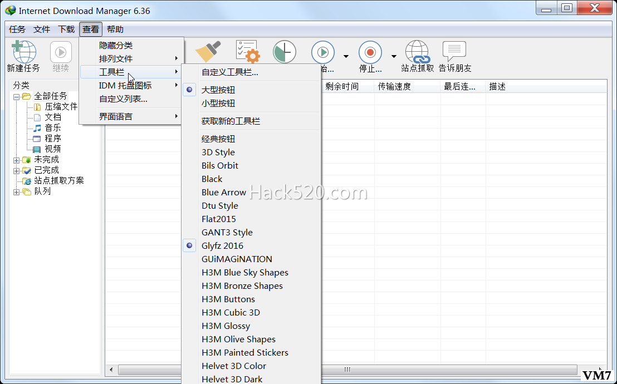This screenshot has width=617, height=384.
Task: Click the IDM logo in the title bar
Action: [10, 10]
